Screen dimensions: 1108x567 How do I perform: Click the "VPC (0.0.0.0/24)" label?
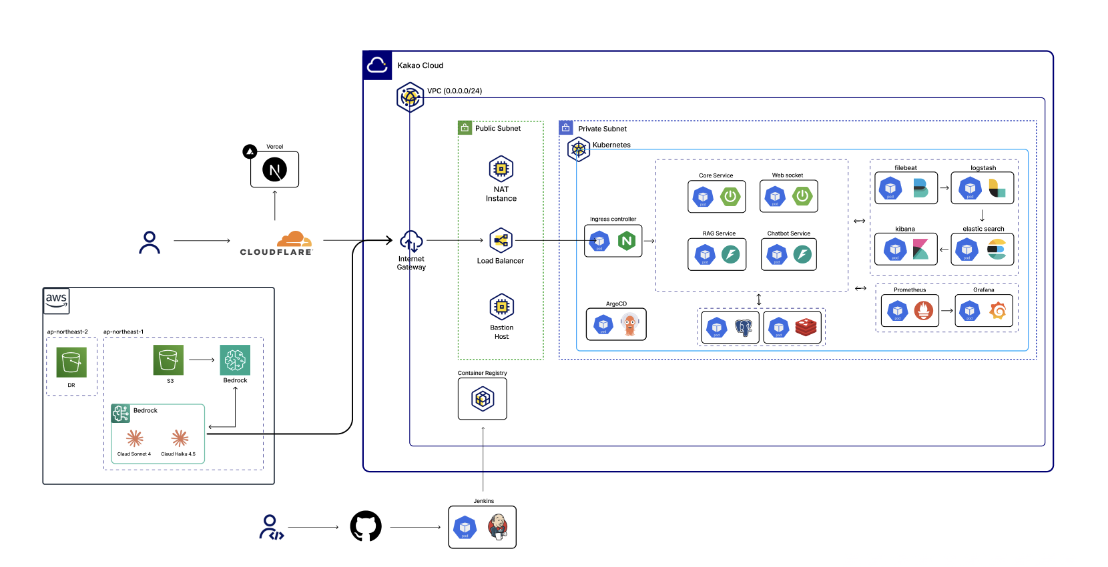point(455,91)
